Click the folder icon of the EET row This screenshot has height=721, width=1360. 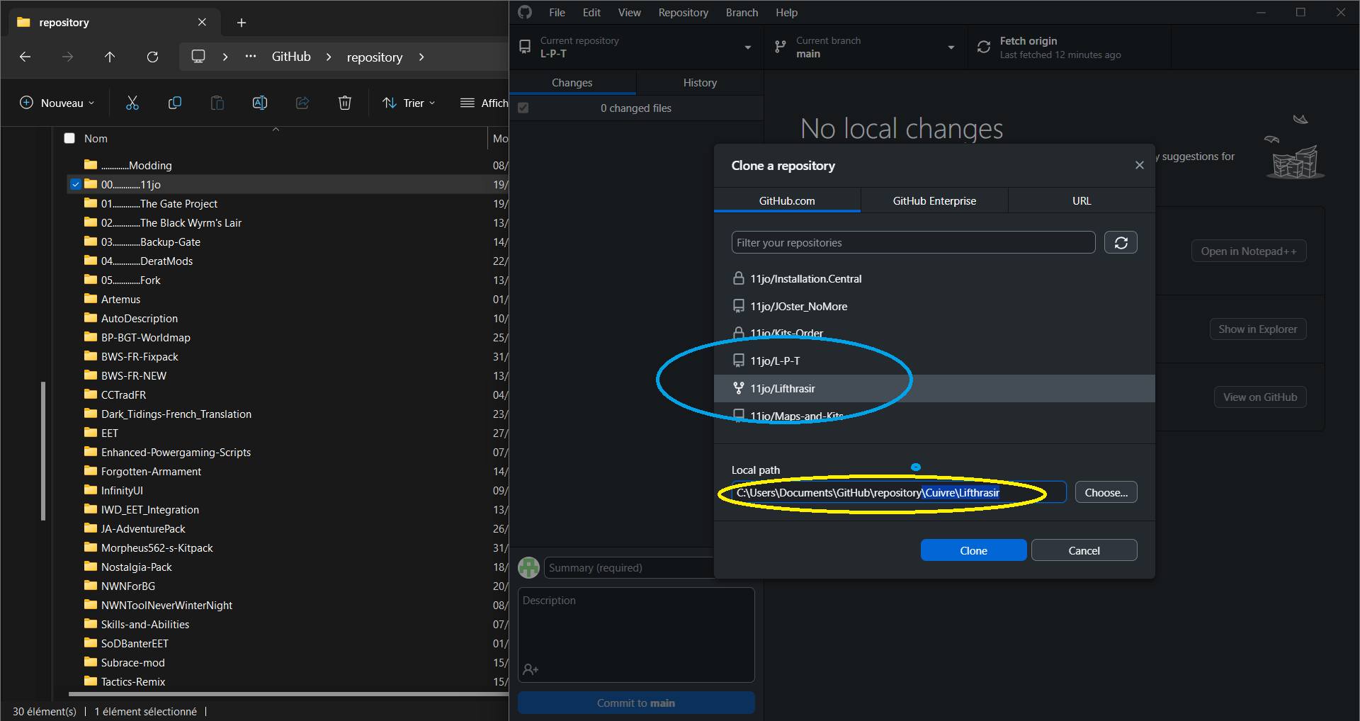pyautogui.click(x=91, y=433)
